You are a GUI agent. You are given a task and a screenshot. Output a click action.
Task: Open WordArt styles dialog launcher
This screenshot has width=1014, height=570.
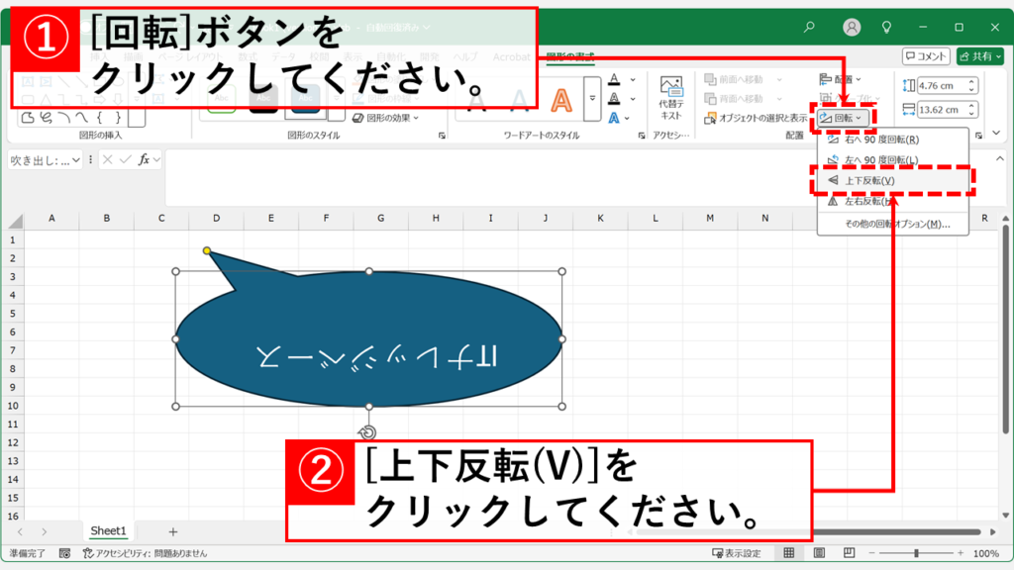tap(642, 136)
